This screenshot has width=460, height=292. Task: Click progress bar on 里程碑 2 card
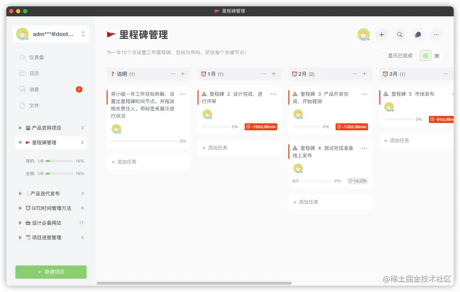click(216, 127)
